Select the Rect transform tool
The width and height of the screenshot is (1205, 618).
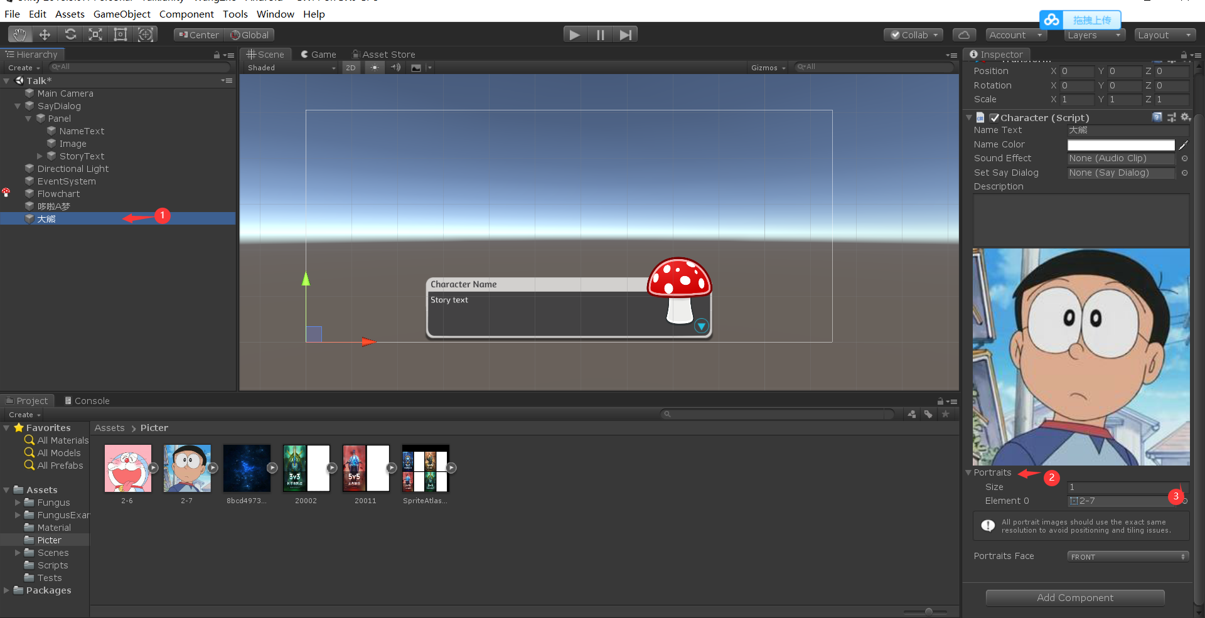coord(120,35)
